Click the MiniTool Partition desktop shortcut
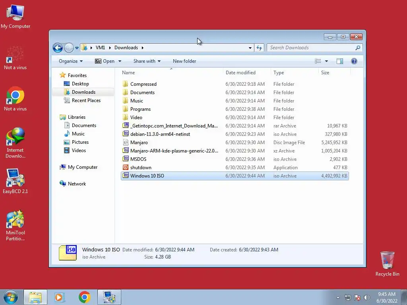Screen dimensions: 407x305 [16, 225]
